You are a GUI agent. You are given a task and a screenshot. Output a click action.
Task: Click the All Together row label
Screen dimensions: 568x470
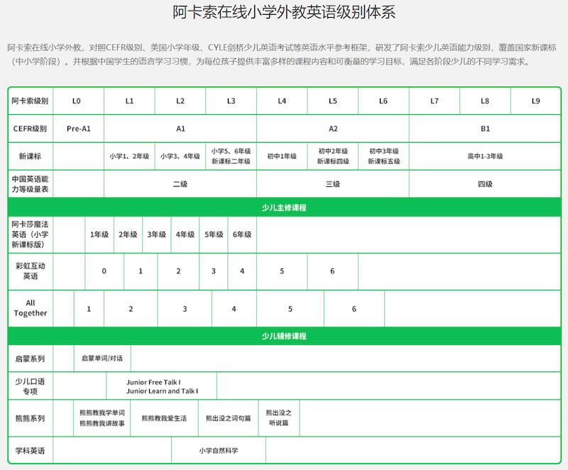30,309
